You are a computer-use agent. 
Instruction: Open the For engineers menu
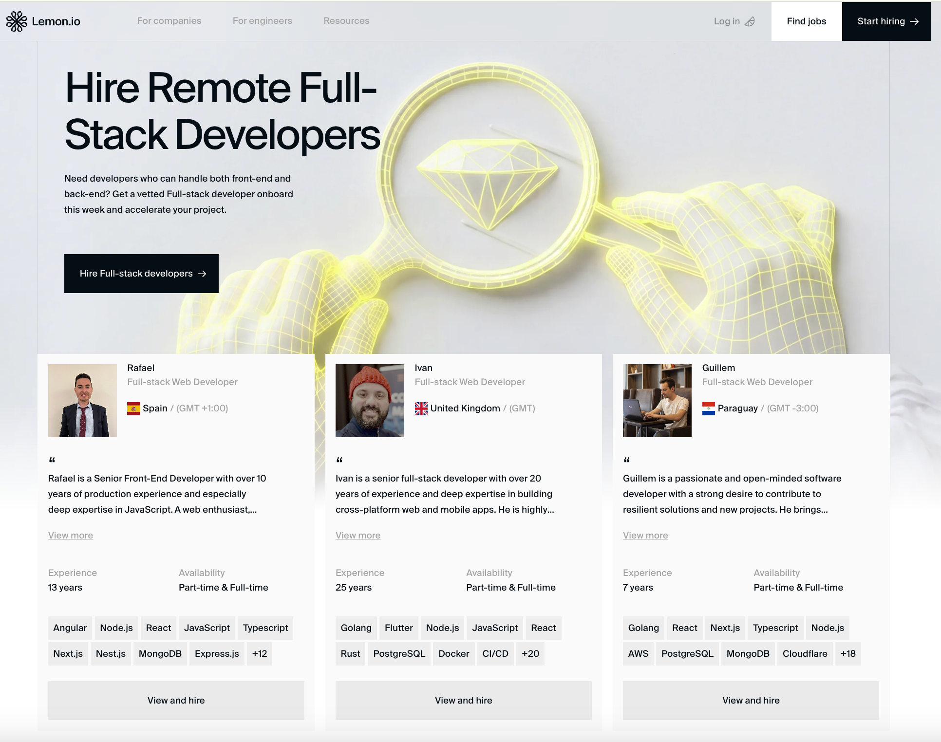tap(262, 21)
